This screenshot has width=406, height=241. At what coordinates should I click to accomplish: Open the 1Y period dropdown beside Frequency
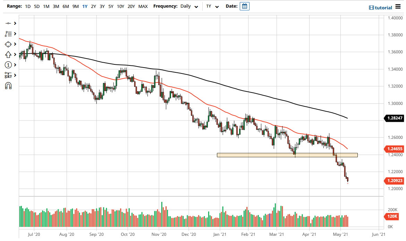212,6
